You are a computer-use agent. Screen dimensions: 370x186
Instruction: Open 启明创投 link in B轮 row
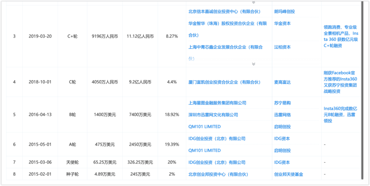pos(283,127)
